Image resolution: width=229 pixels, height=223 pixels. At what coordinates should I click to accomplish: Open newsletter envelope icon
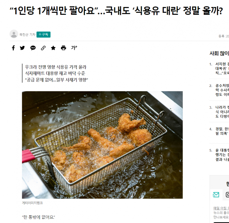pyautogui.click(x=216, y=195)
